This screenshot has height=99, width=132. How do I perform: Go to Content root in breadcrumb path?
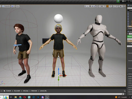(9, 91)
